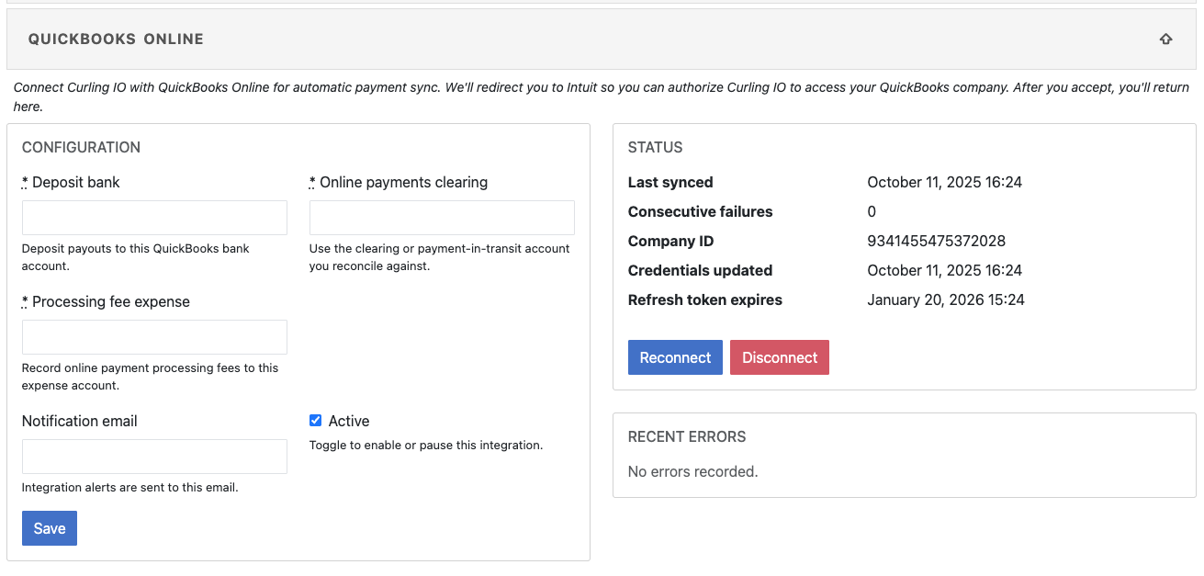Click the 'Connect Curling IO with QuickBooks' description
This screenshot has width=1204, height=576.
click(x=602, y=96)
